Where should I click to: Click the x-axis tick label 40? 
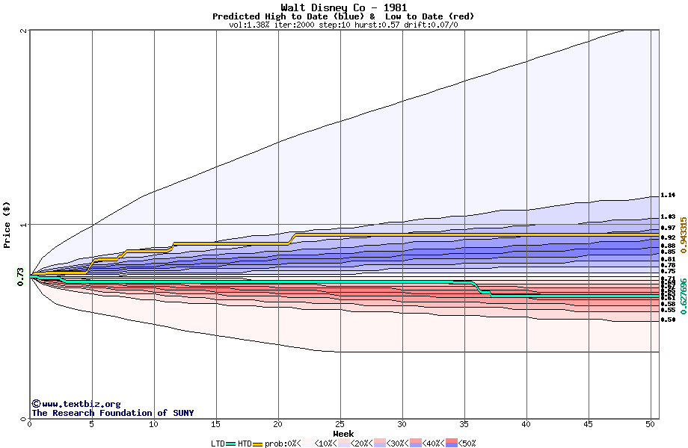[x=526, y=424]
